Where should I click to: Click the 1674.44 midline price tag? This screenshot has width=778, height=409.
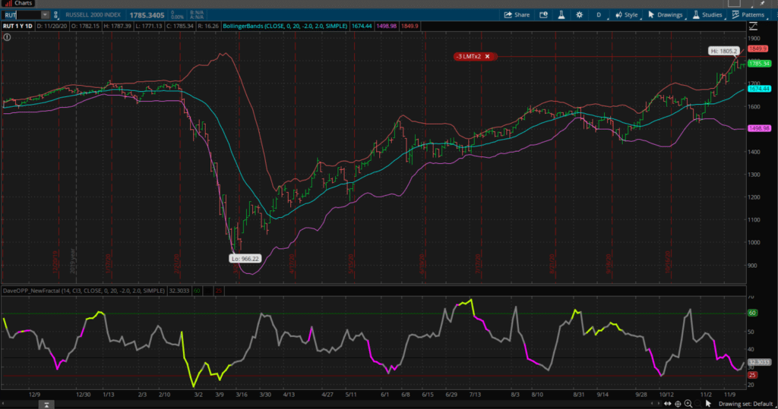[x=759, y=89]
